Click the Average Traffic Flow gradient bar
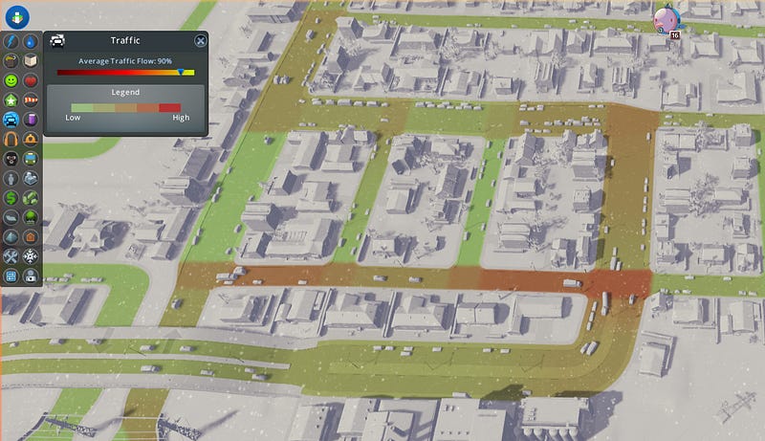 pos(125,72)
